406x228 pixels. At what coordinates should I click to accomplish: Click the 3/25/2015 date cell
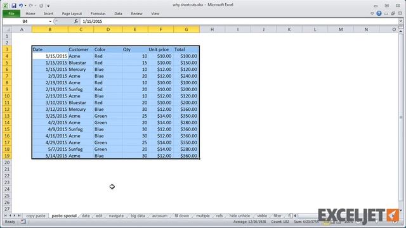point(50,116)
